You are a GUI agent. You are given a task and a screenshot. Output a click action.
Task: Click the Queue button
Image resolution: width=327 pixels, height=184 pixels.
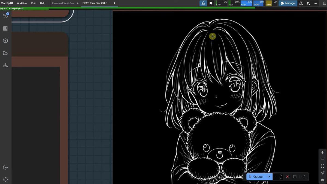point(256,177)
